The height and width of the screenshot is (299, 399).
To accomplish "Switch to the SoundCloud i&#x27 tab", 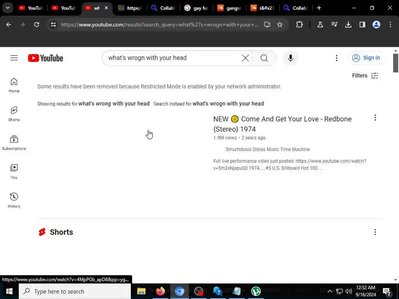I will [262, 8].
